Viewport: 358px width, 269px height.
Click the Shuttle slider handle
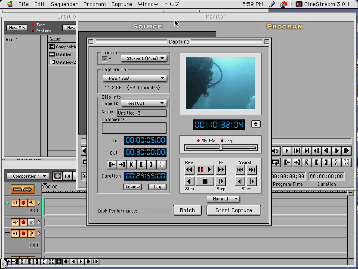coord(221,147)
